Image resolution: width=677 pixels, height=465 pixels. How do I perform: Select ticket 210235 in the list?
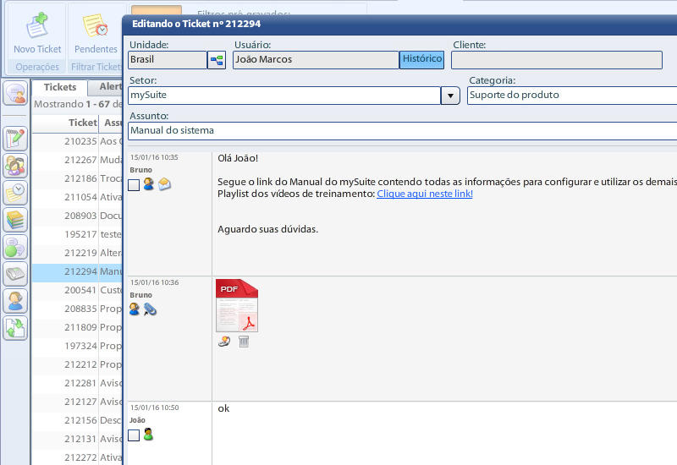[78, 141]
